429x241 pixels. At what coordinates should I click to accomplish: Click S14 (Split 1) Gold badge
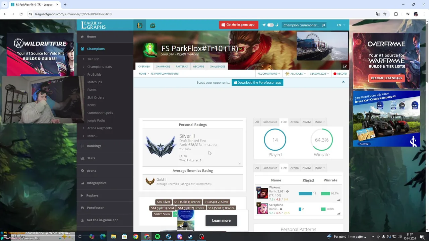pos(162,208)
